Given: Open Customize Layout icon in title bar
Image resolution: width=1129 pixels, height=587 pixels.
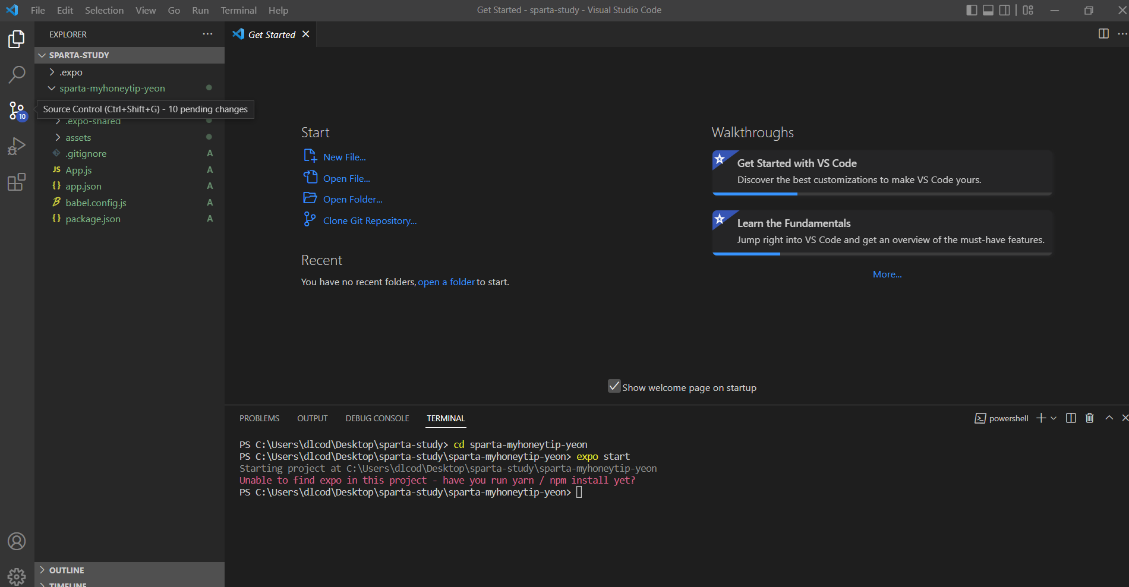Looking at the screenshot, I should (1028, 10).
